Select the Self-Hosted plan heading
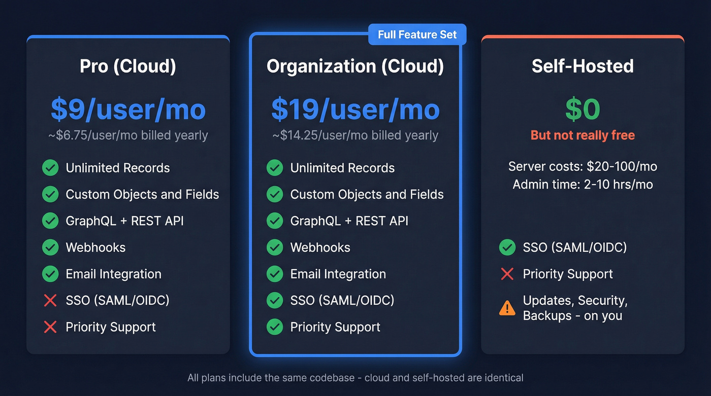Viewport: 711px width, 396px height. (x=583, y=66)
